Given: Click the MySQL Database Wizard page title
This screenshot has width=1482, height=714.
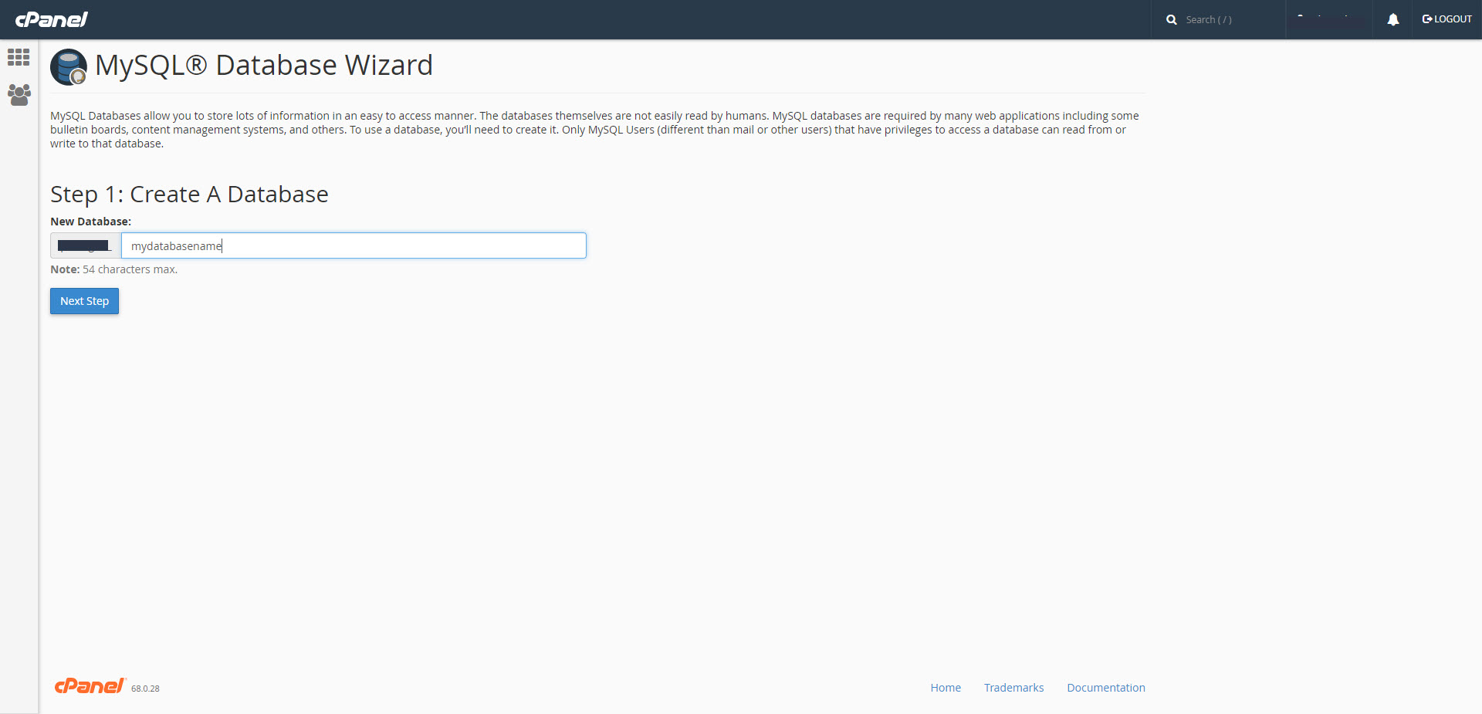Looking at the screenshot, I should (x=263, y=66).
